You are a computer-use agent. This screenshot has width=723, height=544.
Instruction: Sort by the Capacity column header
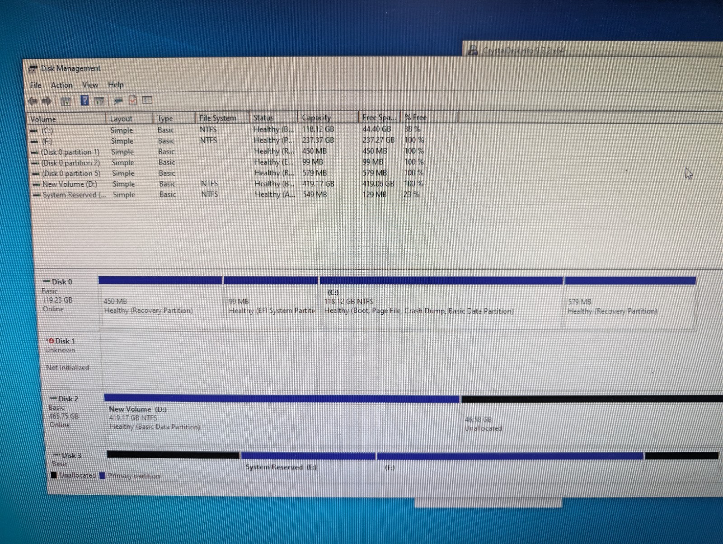(328, 117)
